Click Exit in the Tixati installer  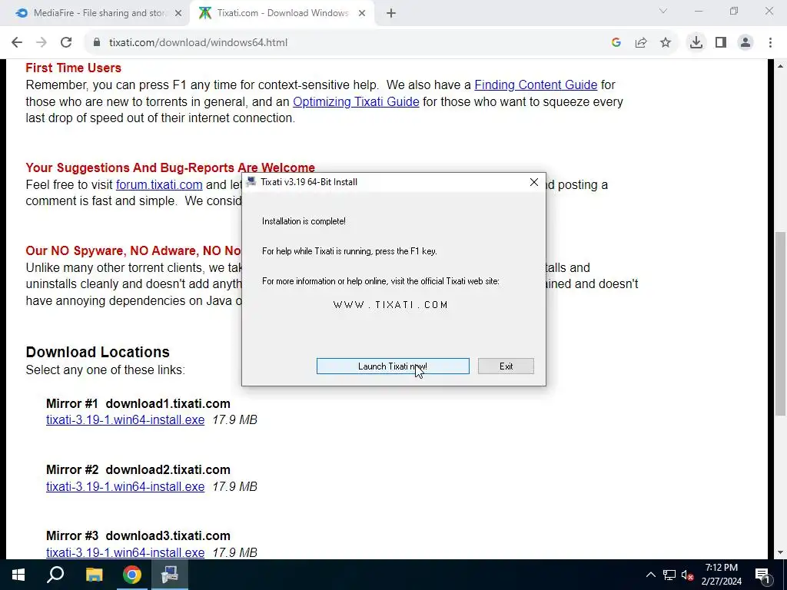[506, 366]
